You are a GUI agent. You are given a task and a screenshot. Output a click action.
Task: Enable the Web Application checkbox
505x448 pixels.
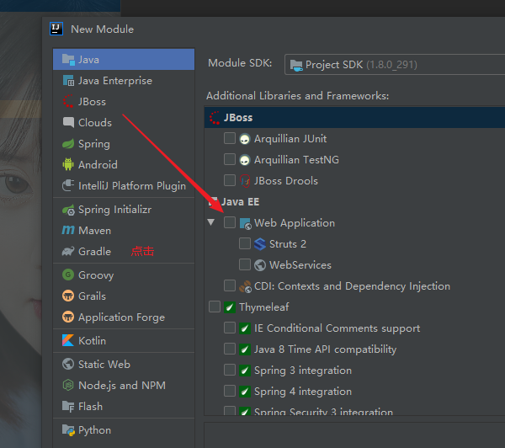coord(230,223)
